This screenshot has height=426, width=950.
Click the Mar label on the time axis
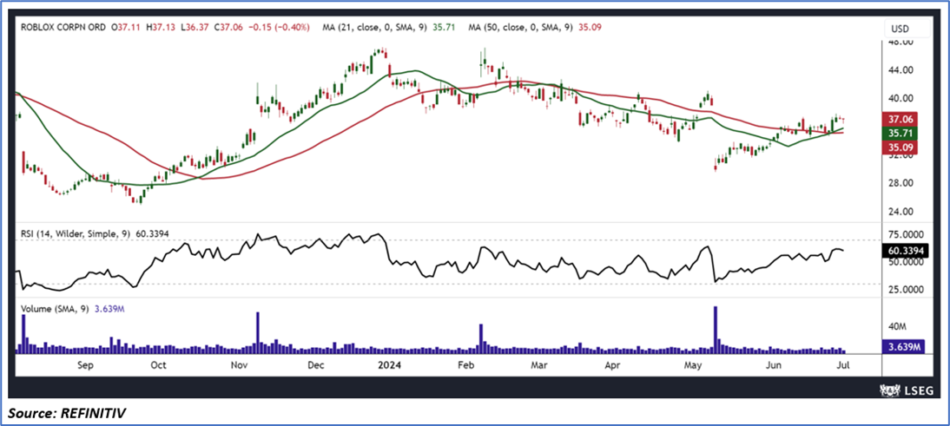pos(538,365)
